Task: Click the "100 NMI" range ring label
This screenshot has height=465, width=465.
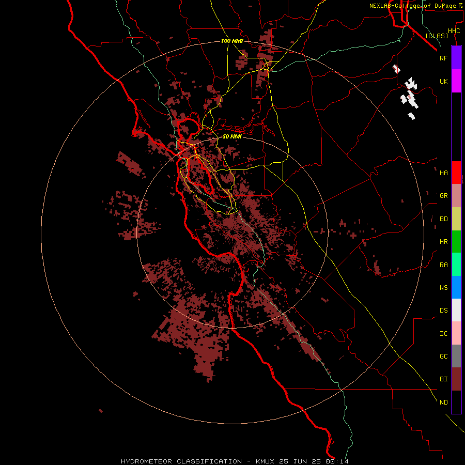Action: click(x=232, y=41)
